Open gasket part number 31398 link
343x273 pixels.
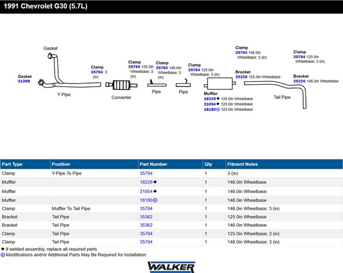click(23, 81)
